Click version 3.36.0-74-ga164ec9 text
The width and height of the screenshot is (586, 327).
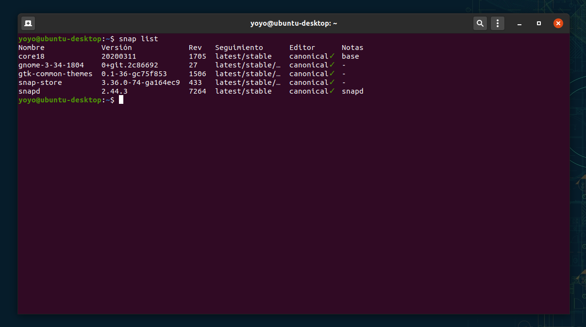click(140, 82)
